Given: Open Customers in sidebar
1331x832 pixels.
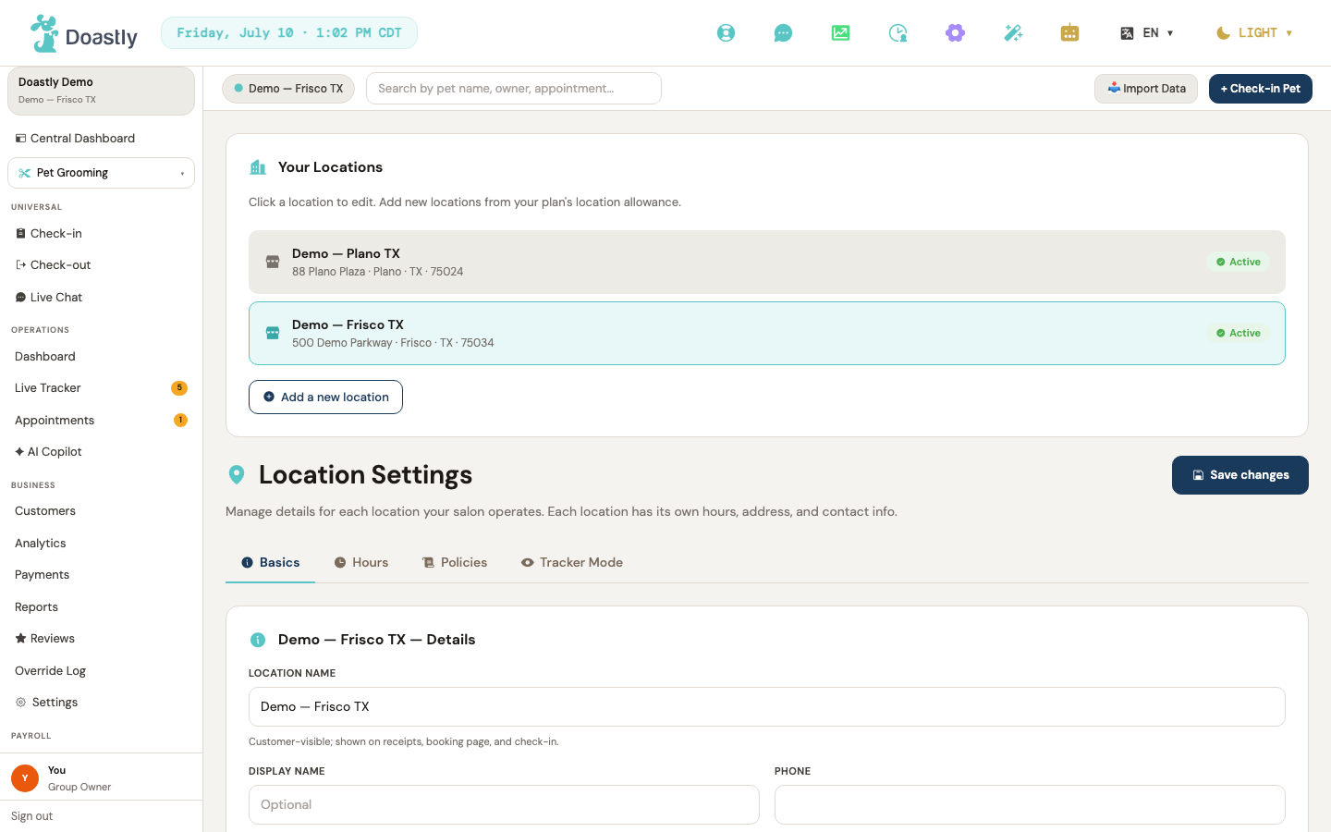Looking at the screenshot, I should 101,511.
